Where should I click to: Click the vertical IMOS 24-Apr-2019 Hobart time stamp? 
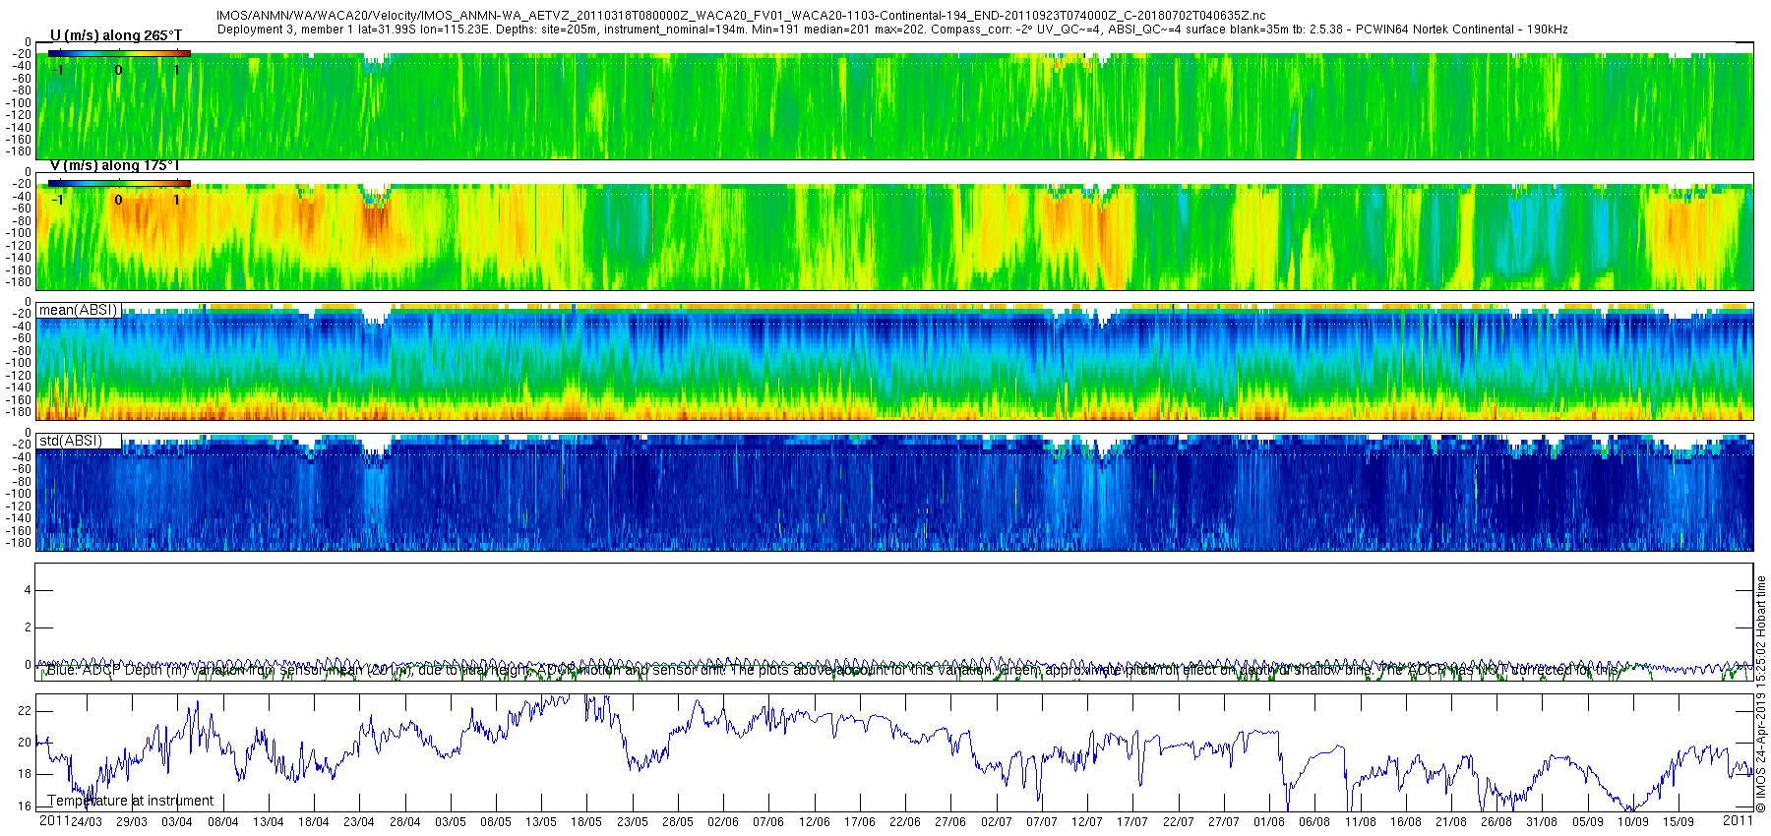[x=1761, y=693]
